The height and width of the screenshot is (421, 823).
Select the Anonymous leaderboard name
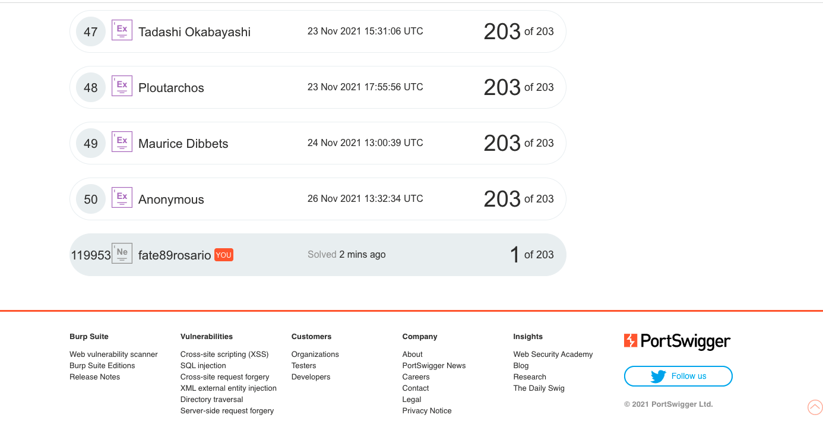click(171, 200)
